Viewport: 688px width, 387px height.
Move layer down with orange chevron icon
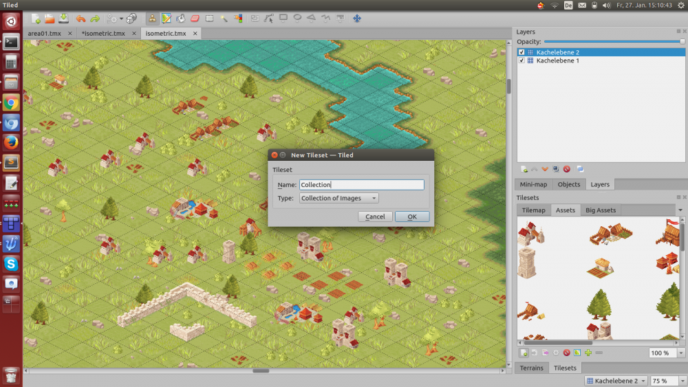545,169
